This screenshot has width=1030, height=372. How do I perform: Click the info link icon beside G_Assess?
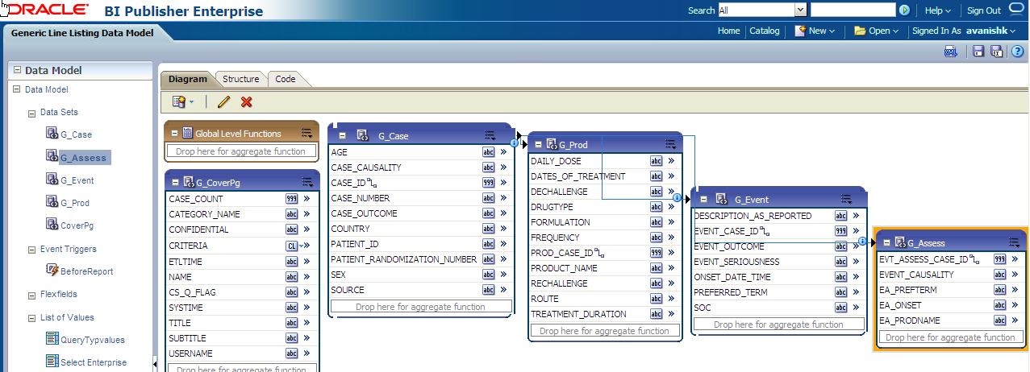(x=863, y=242)
